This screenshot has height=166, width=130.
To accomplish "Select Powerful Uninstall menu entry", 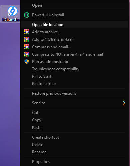I will (75, 15).
